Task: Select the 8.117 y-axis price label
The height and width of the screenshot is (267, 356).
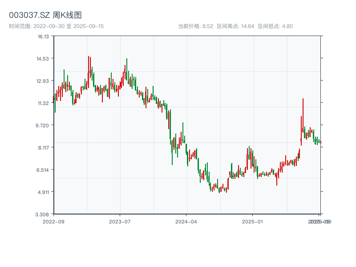Action: [x=43, y=148]
